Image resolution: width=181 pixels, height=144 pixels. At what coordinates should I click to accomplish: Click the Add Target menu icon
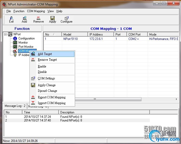pyautogui.click(x=33, y=54)
